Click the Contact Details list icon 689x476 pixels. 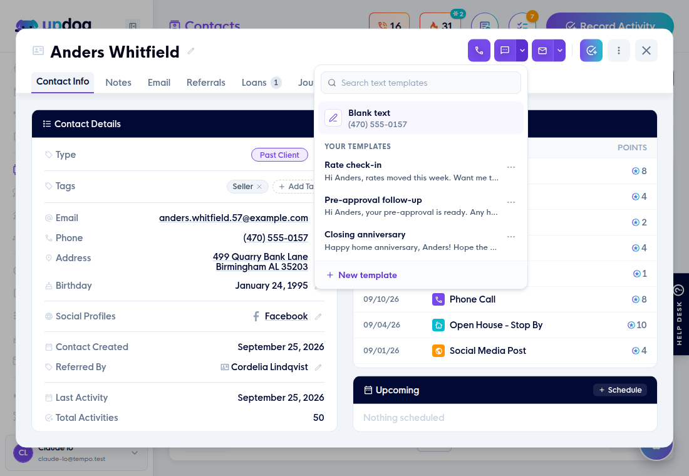coord(46,124)
